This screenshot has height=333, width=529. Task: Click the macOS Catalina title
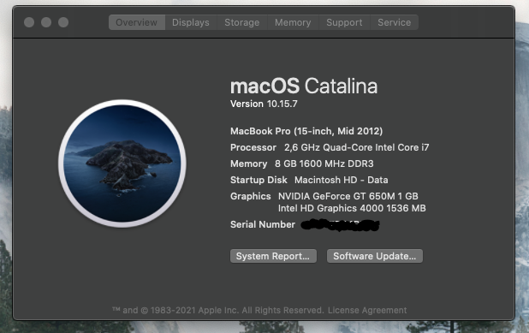[304, 86]
